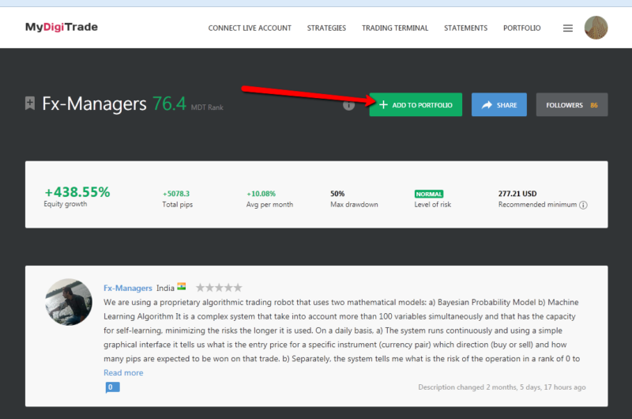Click the 277.21 USD recommended minimum
This screenshot has width=632, height=419.
coord(517,194)
